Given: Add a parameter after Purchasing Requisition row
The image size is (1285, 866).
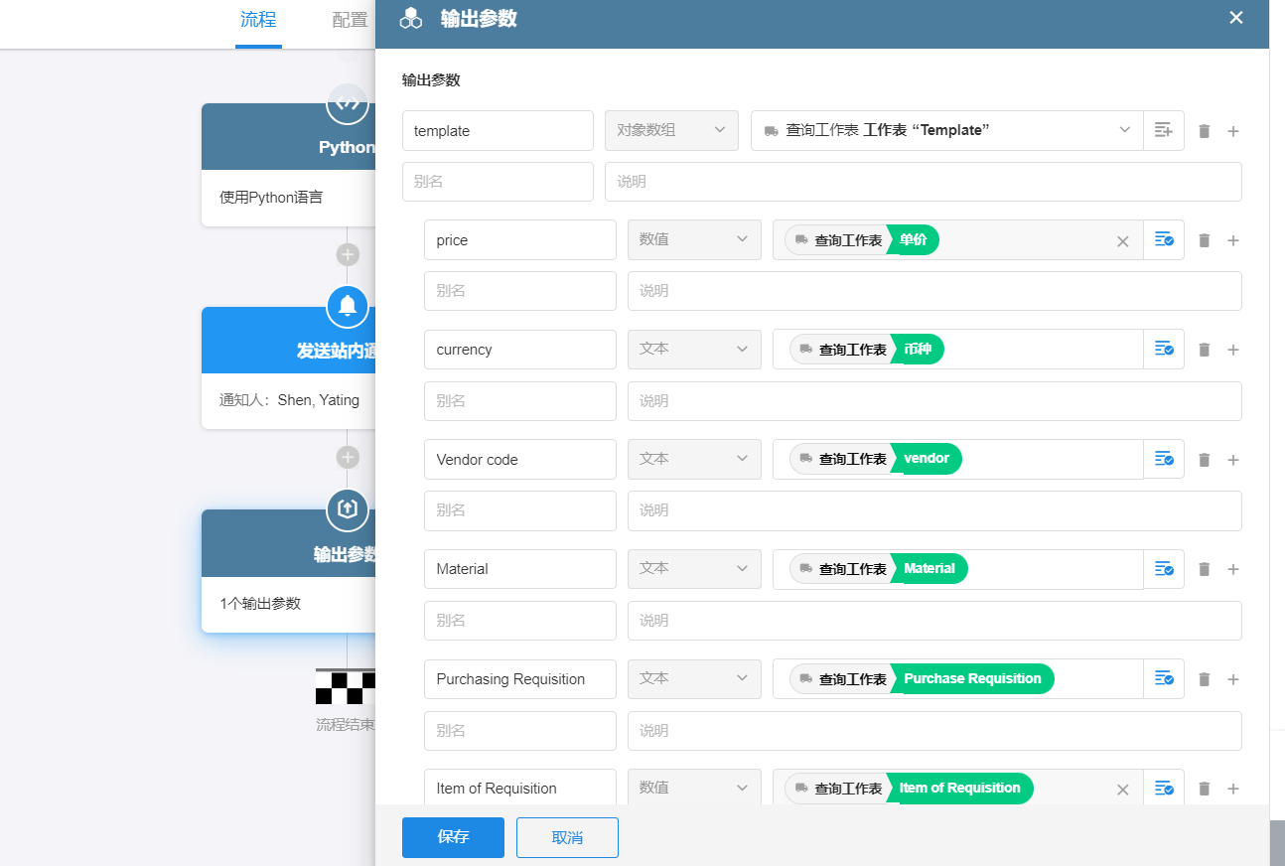Looking at the screenshot, I should tap(1233, 679).
